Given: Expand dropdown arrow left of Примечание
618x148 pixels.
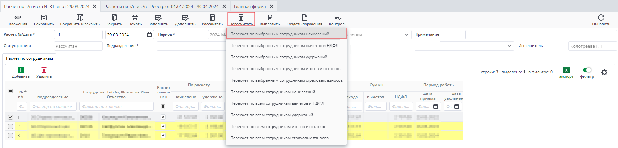Looking at the screenshot, I should click(406, 35).
